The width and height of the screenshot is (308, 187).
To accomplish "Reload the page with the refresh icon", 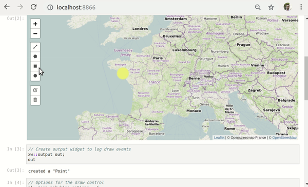I will (33, 7).
